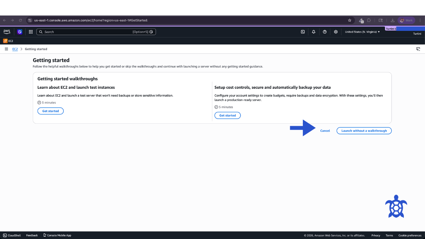Click the site information icon in address bar

(30, 20)
